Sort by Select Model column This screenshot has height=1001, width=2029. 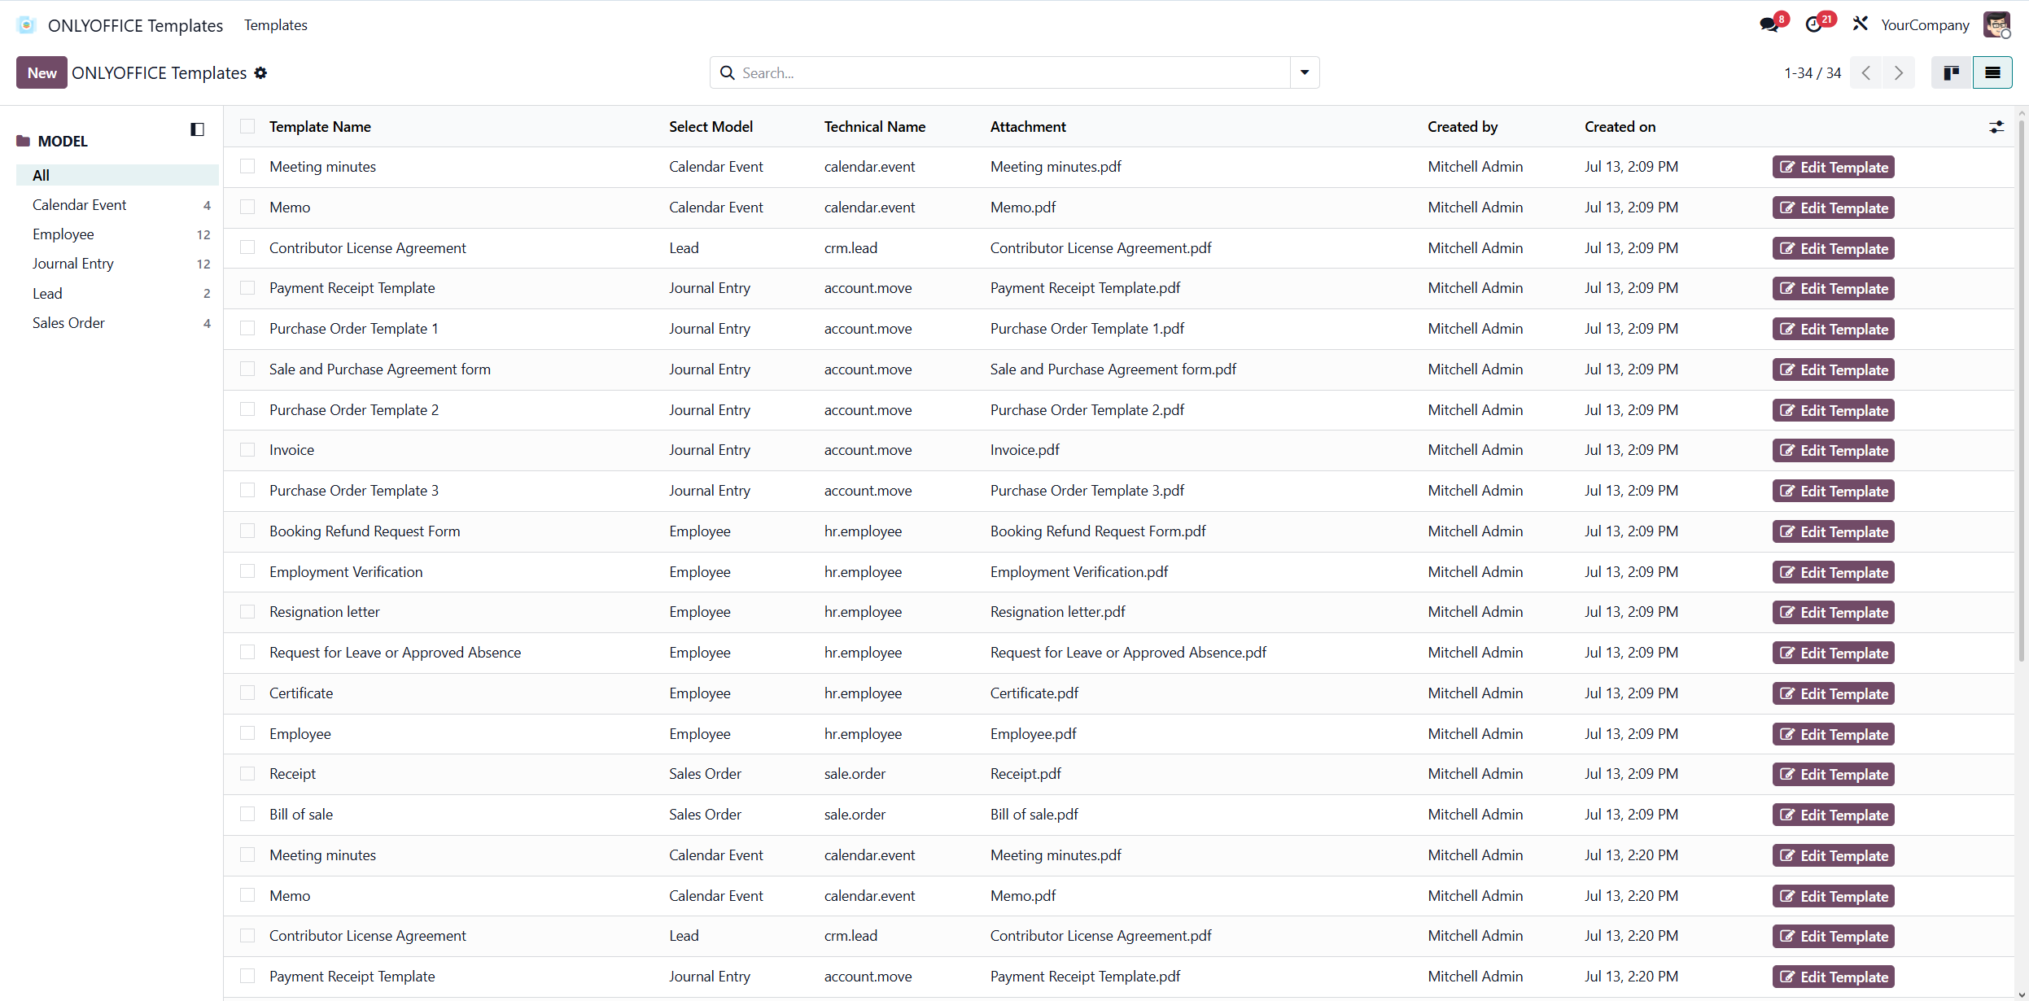(711, 127)
